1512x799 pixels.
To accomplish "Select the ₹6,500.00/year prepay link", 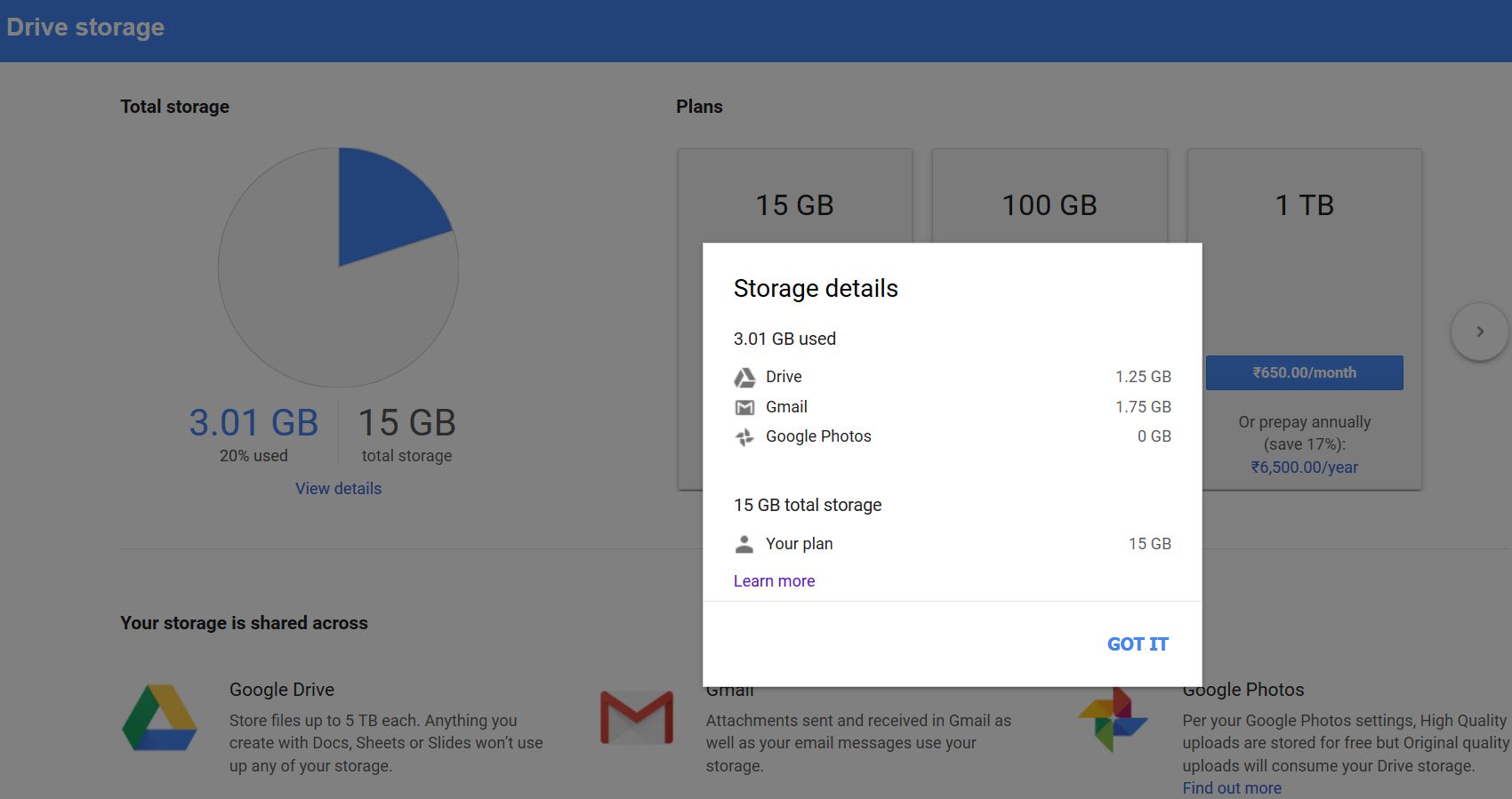I will 1305,467.
